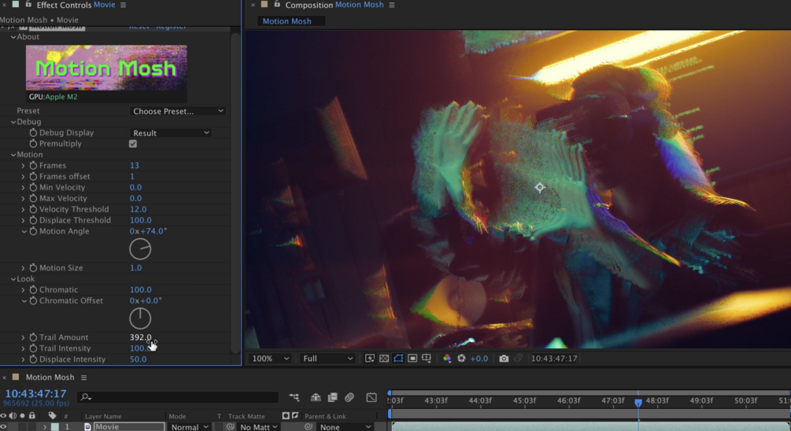Click label tag column icon
The image size is (791, 431).
point(52,416)
